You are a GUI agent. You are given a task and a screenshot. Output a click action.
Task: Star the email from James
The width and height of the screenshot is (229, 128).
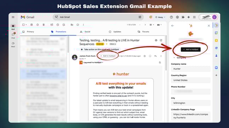(x=145, y=56)
